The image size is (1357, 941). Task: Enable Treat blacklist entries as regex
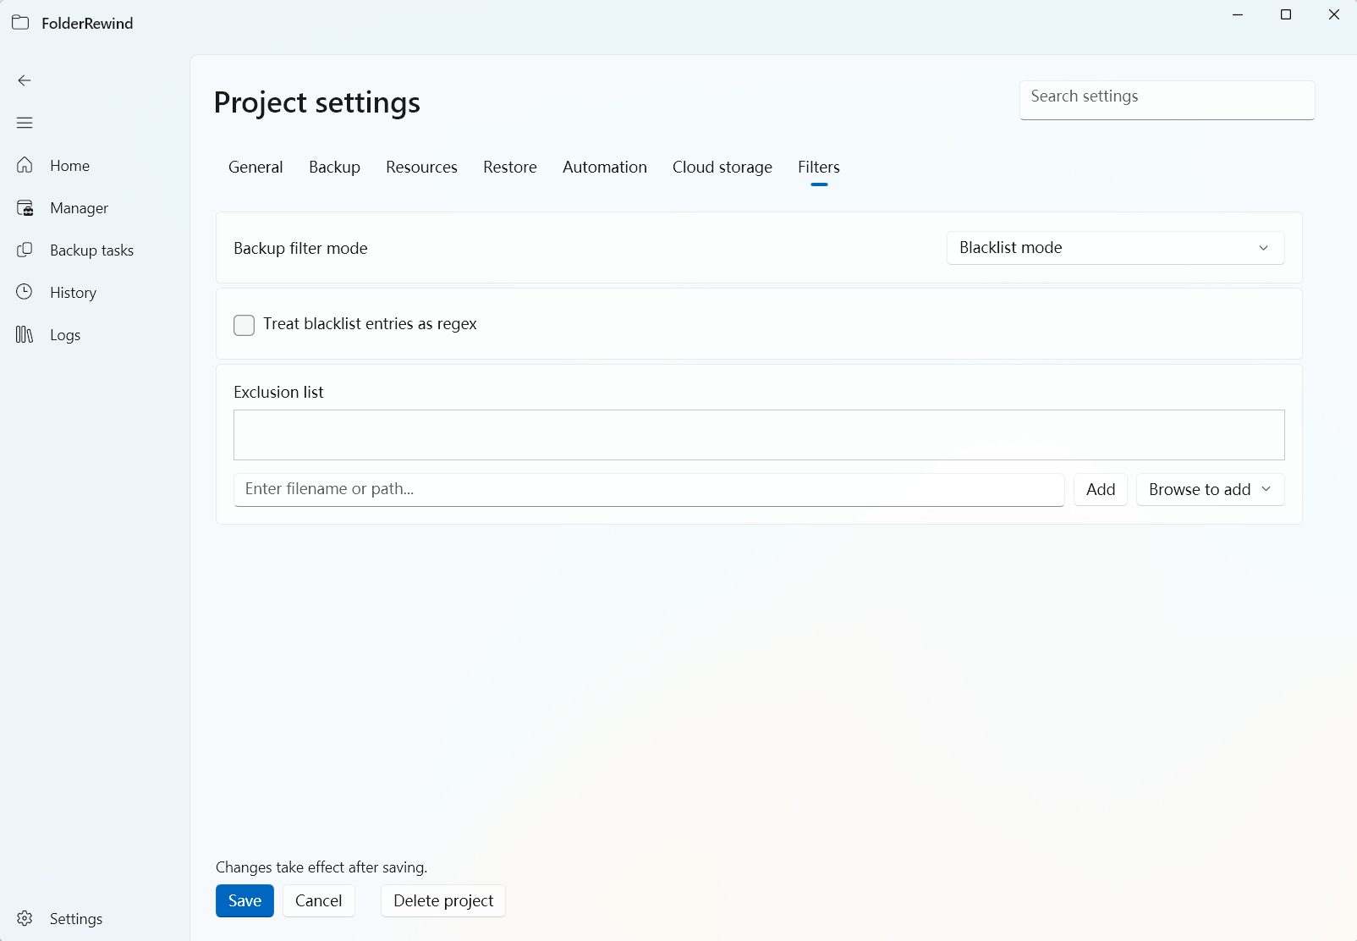244,325
